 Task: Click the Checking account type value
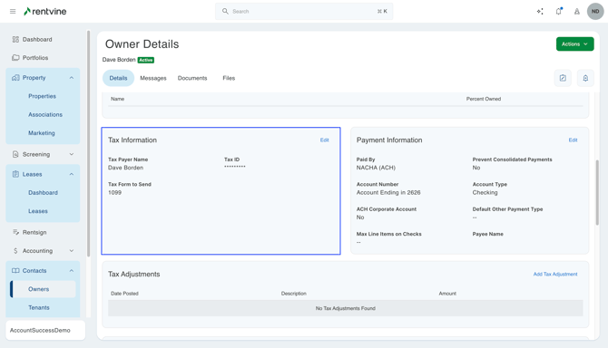pos(485,192)
